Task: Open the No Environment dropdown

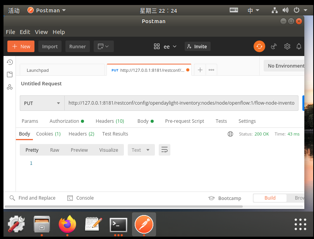Action: coord(284,66)
